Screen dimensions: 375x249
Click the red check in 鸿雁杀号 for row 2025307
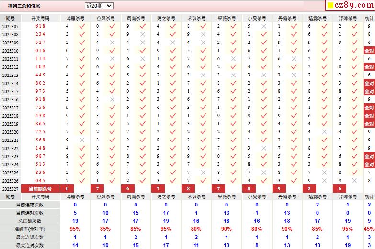point(82,26)
